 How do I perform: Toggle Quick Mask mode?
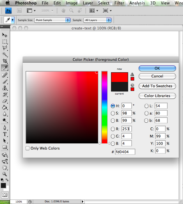point(5,195)
